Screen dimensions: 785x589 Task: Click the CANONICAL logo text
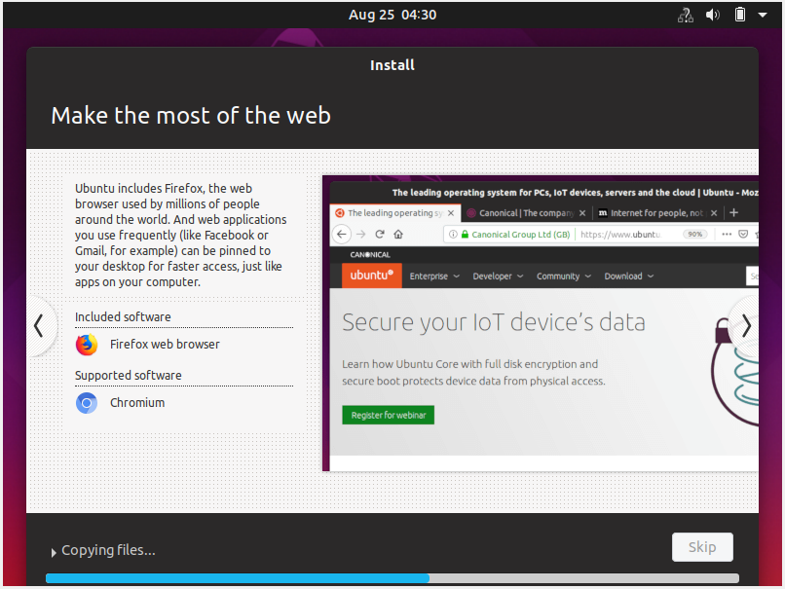coord(370,255)
